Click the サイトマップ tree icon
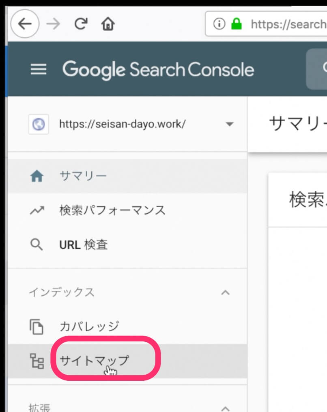 [x=37, y=360]
